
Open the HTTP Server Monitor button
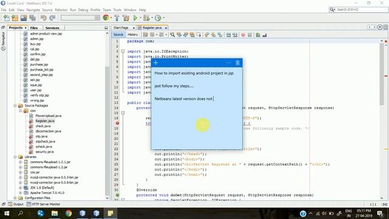click(x=43, y=204)
